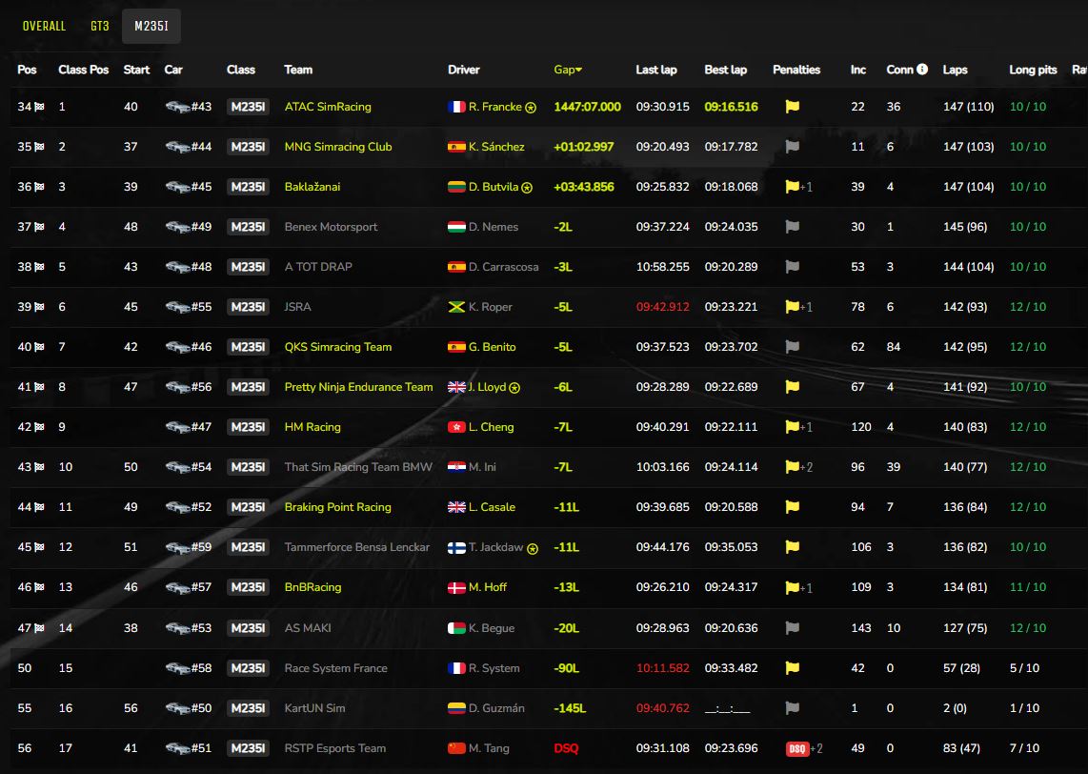This screenshot has width=1088, height=774.
Task: Click the red last lap 10:11.582
Action: point(663,668)
